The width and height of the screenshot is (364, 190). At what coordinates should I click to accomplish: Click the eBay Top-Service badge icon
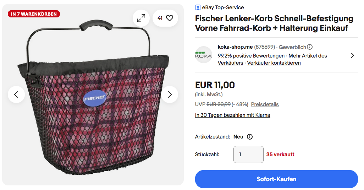pos(198,7)
